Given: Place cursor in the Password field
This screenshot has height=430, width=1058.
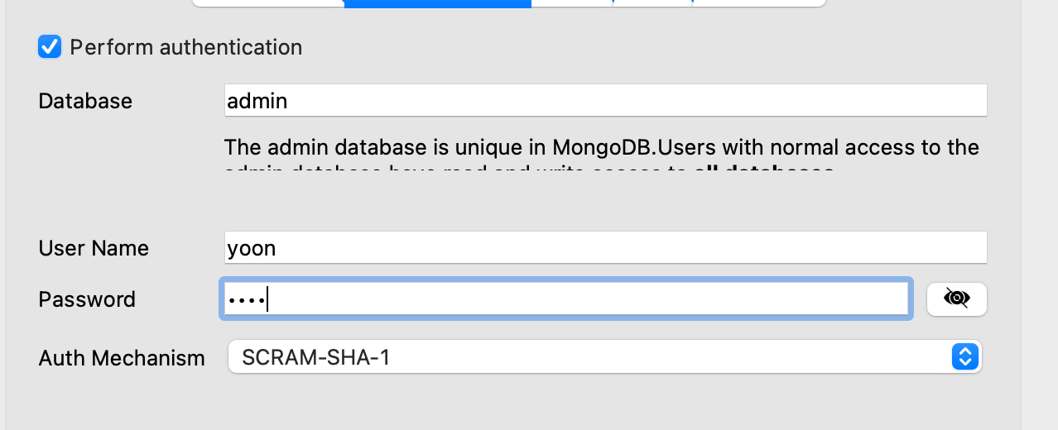Looking at the screenshot, I should (566, 299).
